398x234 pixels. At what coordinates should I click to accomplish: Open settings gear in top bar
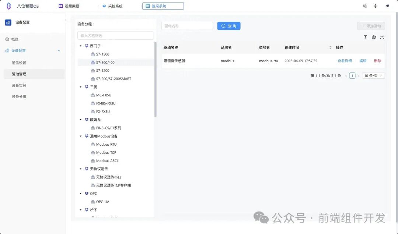[x=376, y=6]
